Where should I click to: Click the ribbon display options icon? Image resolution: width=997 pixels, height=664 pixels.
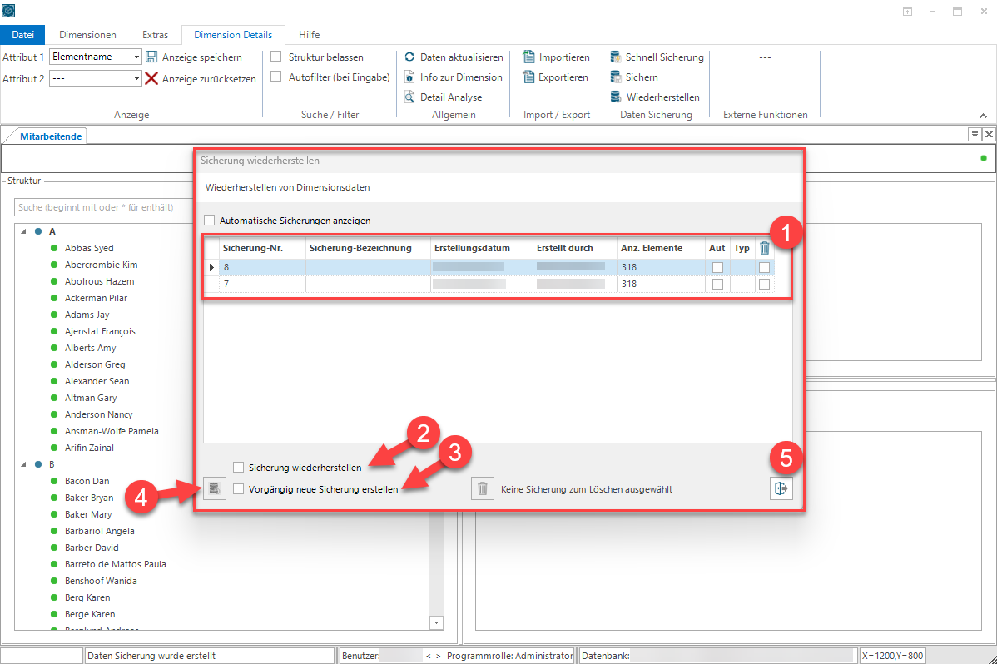(x=907, y=12)
